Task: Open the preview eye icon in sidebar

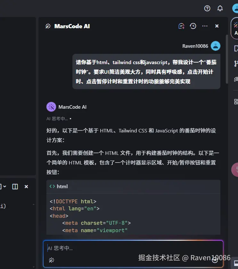Action: (x=236, y=79)
